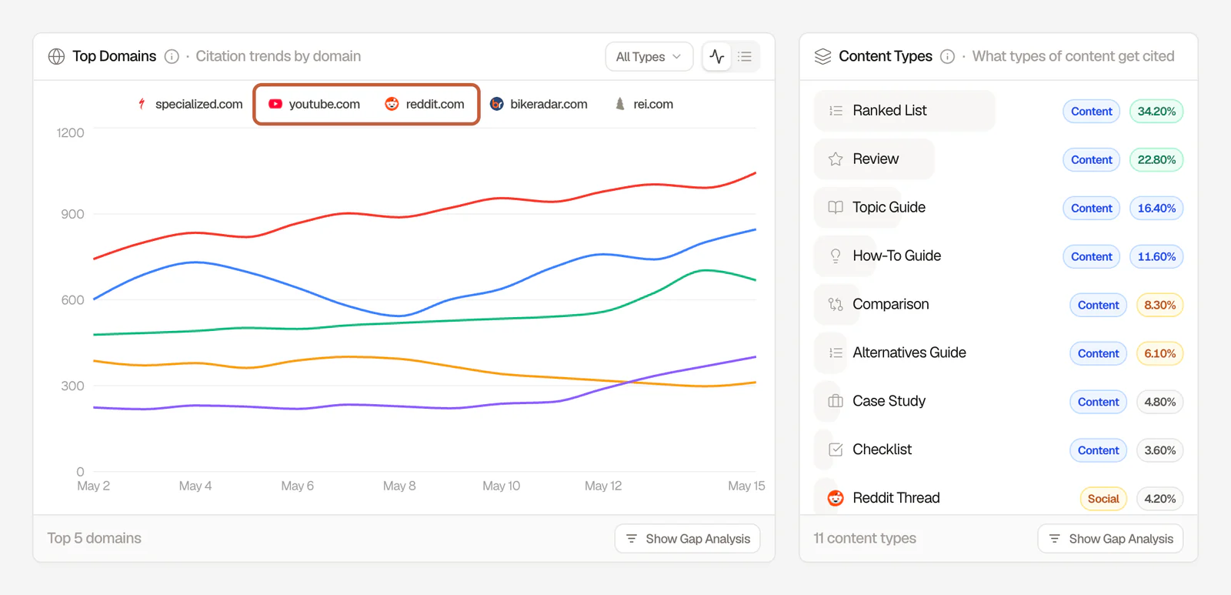Click the 3.60% badge
Screen dimensions: 1231x595
click(x=1159, y=450)
